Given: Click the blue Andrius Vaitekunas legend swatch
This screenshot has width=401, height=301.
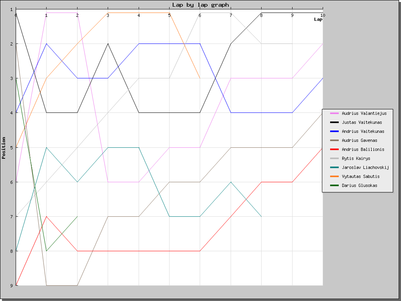Looking at the screenshot, I should pyautogui.click(x=334, y=131).
